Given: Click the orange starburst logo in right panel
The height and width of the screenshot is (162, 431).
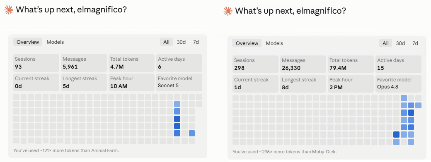Looking at the screenshot, I should click(x=228, y=11).
